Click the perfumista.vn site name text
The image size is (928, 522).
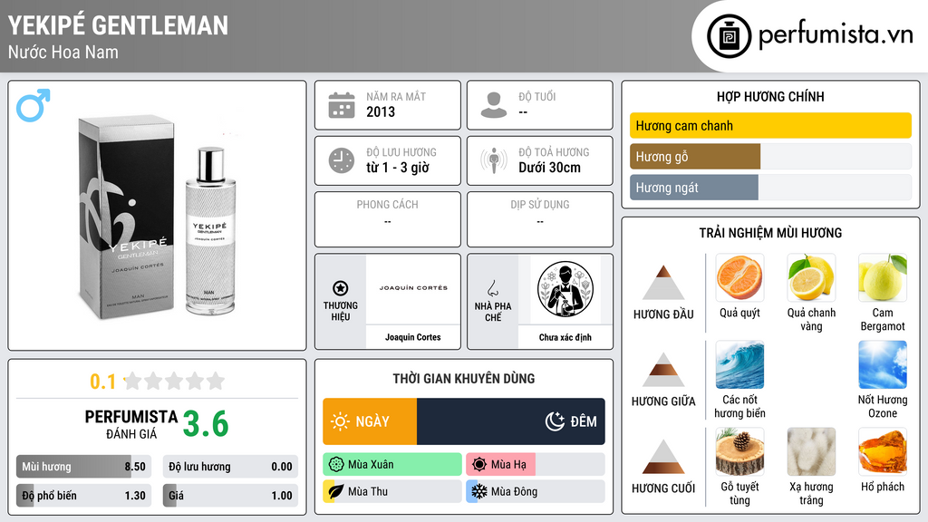tap(836, 34)
